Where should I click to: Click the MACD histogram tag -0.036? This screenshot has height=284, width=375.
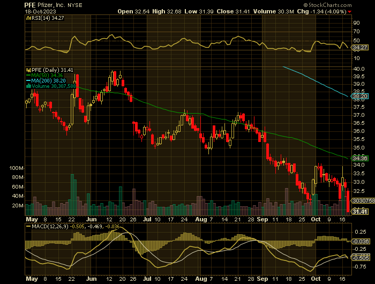pyautogui.click(x=360, y=242)
